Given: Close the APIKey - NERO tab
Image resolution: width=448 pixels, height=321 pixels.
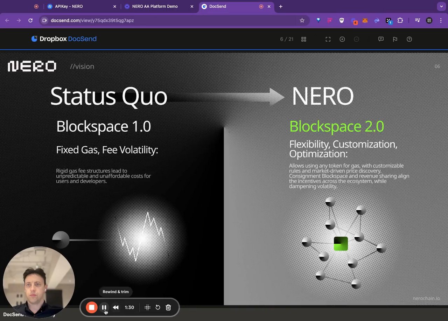Looking at the screenshot, I should 115,6.
